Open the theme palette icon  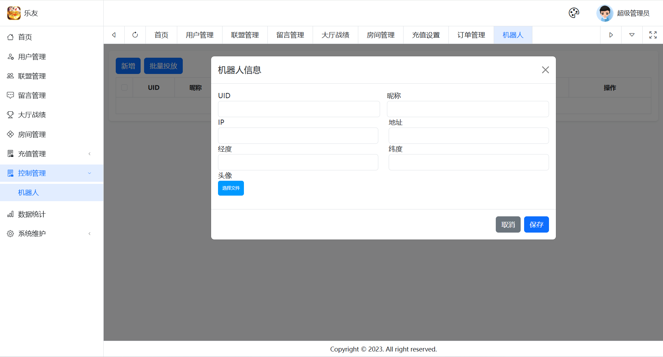point(574,13)
